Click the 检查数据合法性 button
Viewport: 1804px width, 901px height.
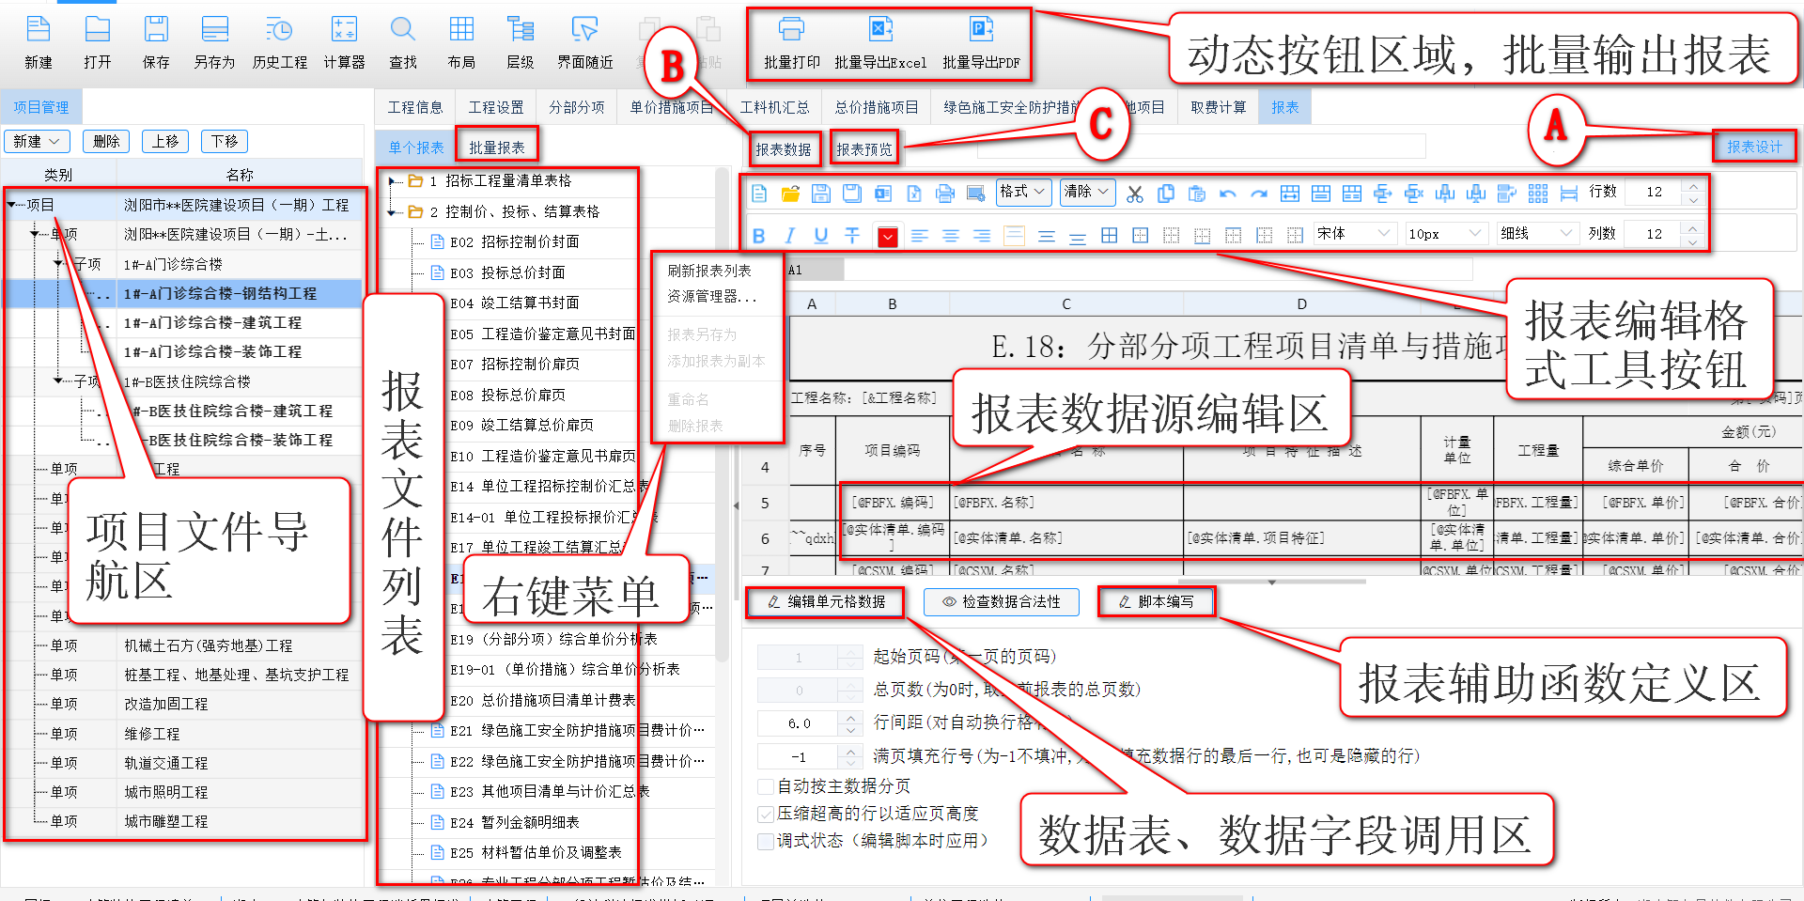tap(1002, 601)
